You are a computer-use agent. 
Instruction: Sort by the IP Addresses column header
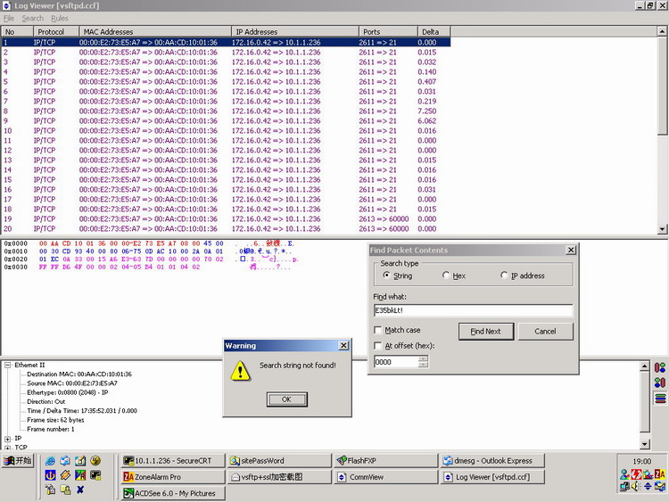[x=295, y=31]
